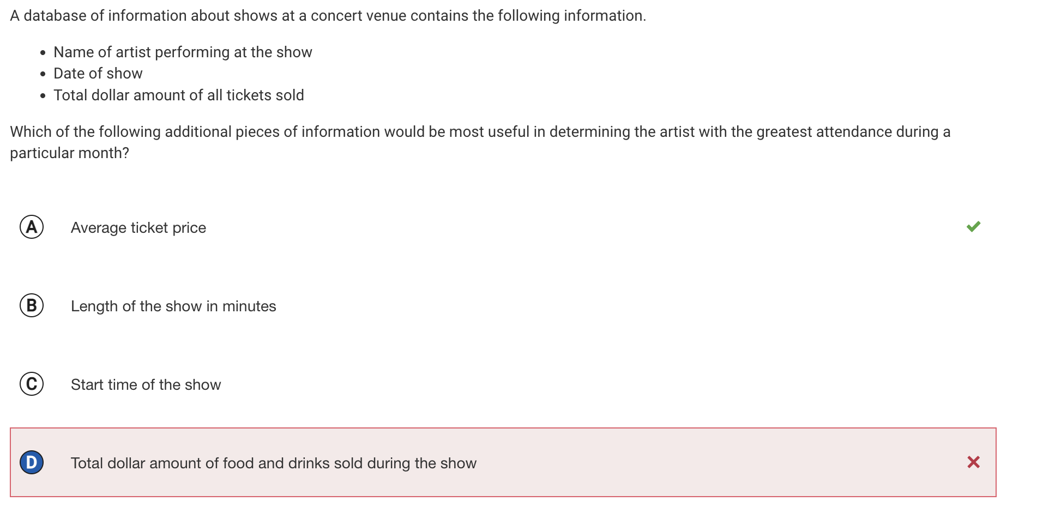The width and height of the screenshot is (1037, 507).
Task: Select radio button A
Action: [32, 227]
